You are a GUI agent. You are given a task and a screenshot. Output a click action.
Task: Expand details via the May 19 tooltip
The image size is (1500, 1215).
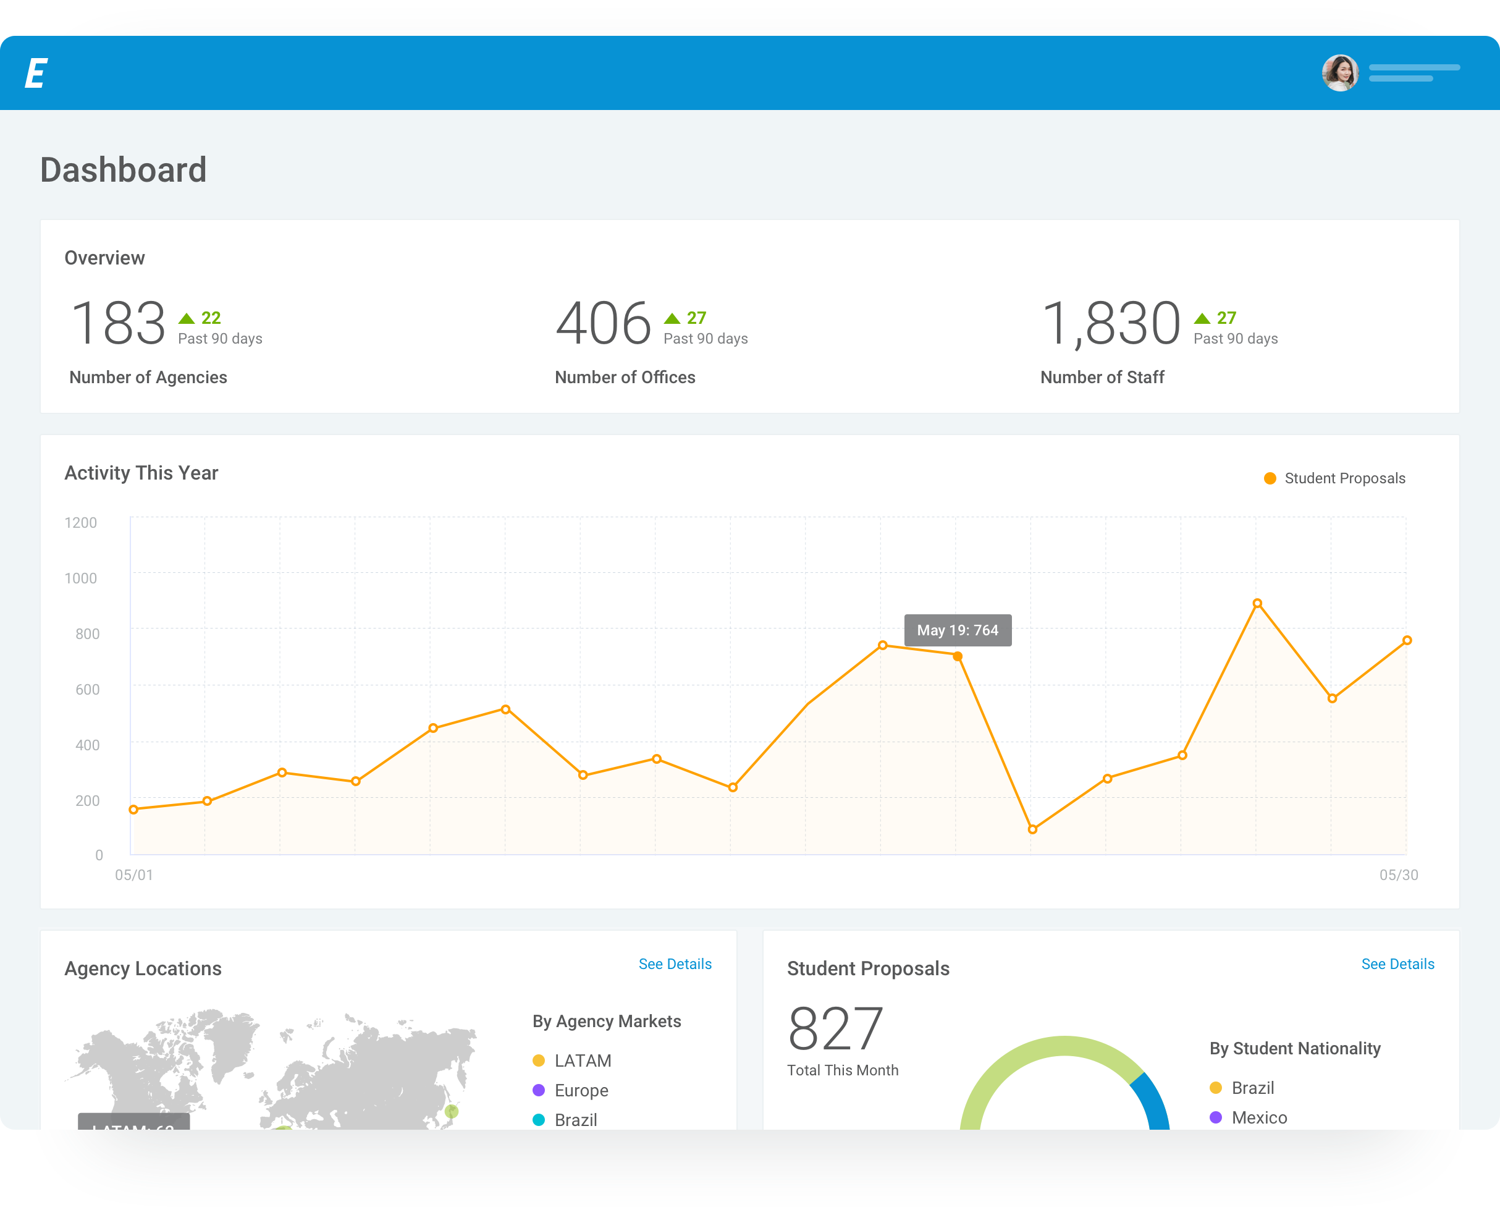[x=958, y=630]
